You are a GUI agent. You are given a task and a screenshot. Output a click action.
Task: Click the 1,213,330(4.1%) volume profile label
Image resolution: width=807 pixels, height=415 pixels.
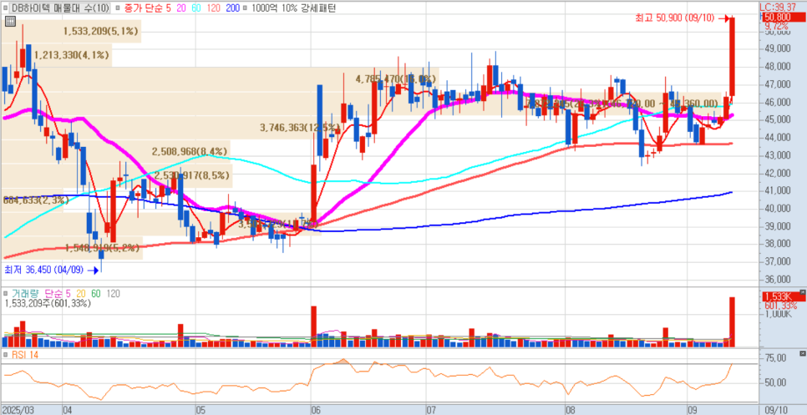coord(72,55)
